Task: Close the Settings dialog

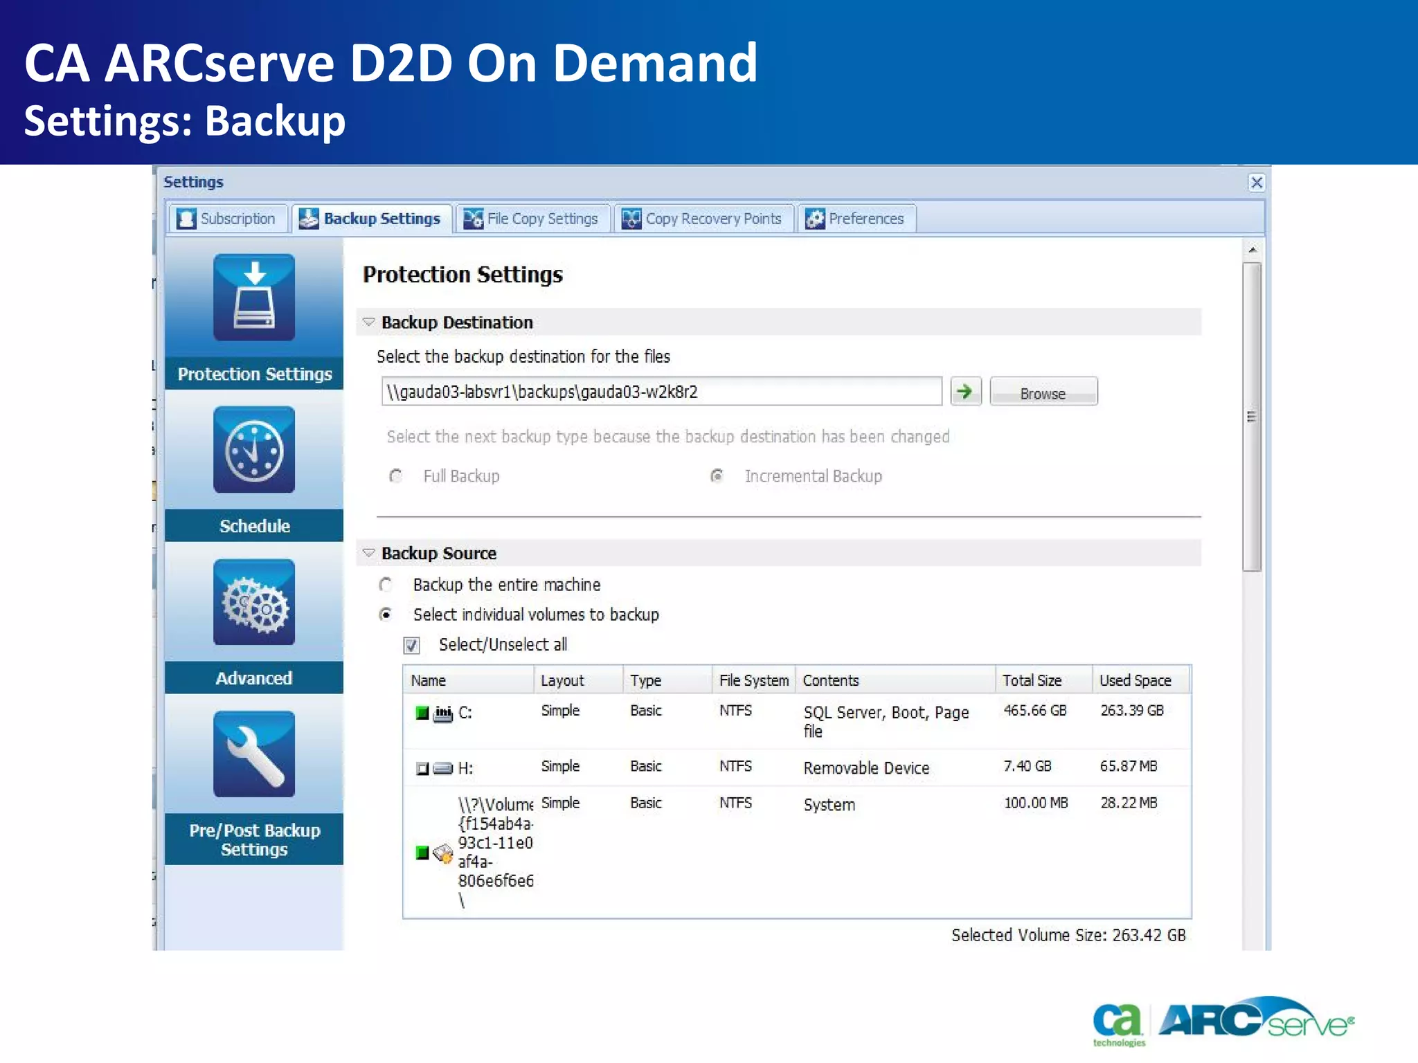Action: point(1257,182)
